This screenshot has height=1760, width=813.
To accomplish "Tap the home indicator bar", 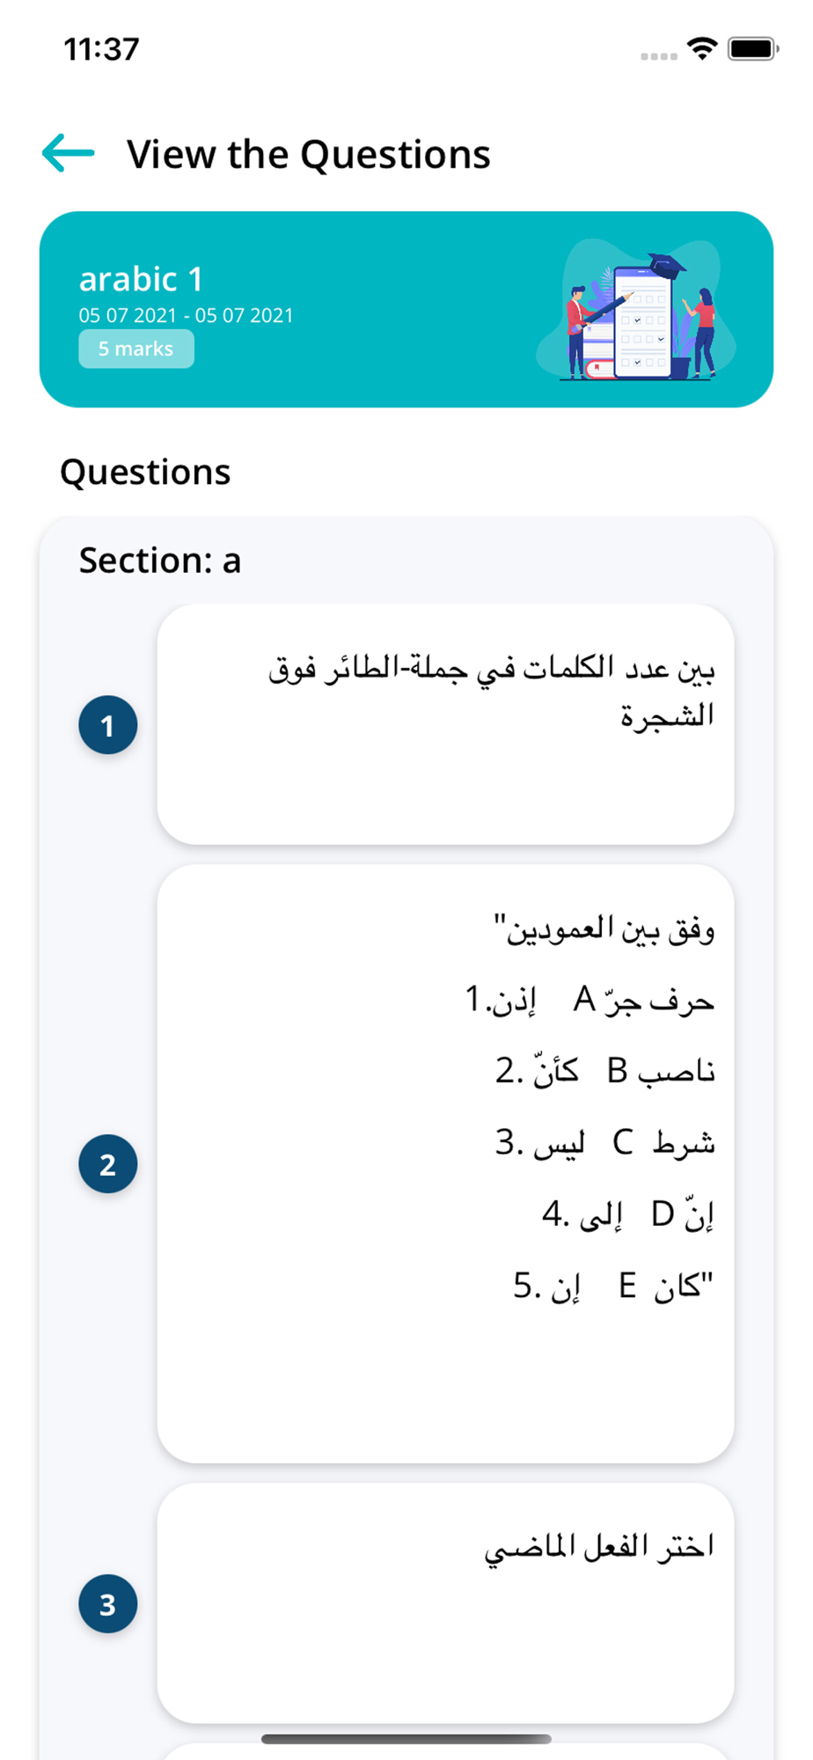I will 406,1739.
